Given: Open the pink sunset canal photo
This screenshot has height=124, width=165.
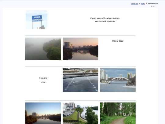Looking at the screenshot, I should tap(80, 49).
